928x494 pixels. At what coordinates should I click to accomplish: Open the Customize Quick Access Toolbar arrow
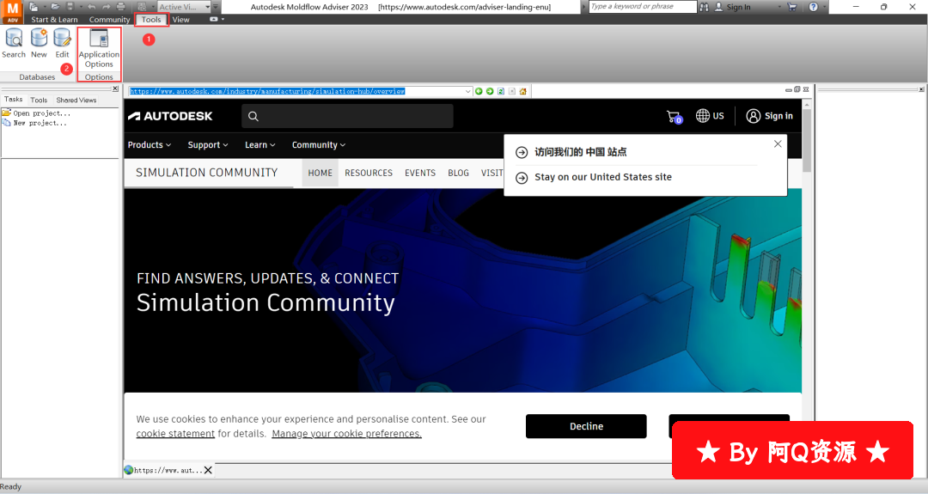(x=216, y=7)
